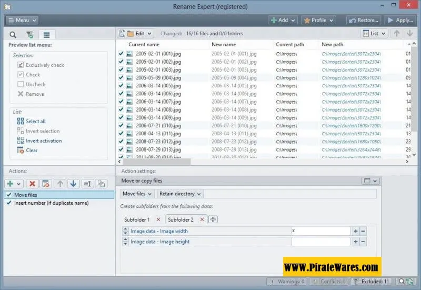The image size is (421, 290).
Task: Add a new subfolder with plus icon
Action: [x=213, y=219]
